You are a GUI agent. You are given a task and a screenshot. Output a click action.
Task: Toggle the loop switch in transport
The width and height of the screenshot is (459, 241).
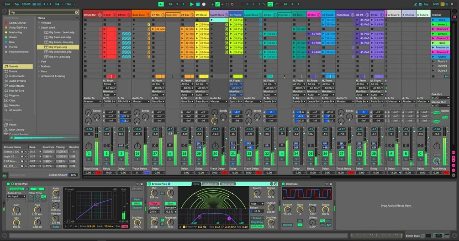[270, 4]
